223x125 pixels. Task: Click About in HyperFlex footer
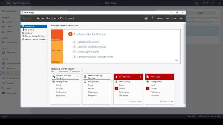click(4, 116)
